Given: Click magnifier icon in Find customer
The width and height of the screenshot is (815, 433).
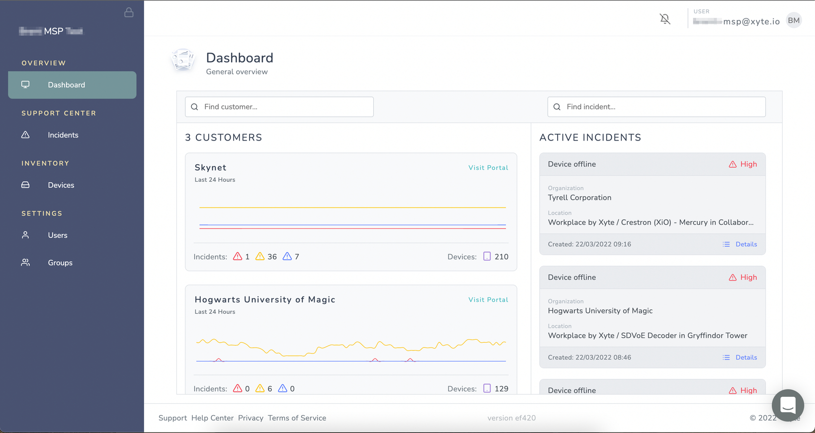Looking at the screenshot, I should (194, 107).
